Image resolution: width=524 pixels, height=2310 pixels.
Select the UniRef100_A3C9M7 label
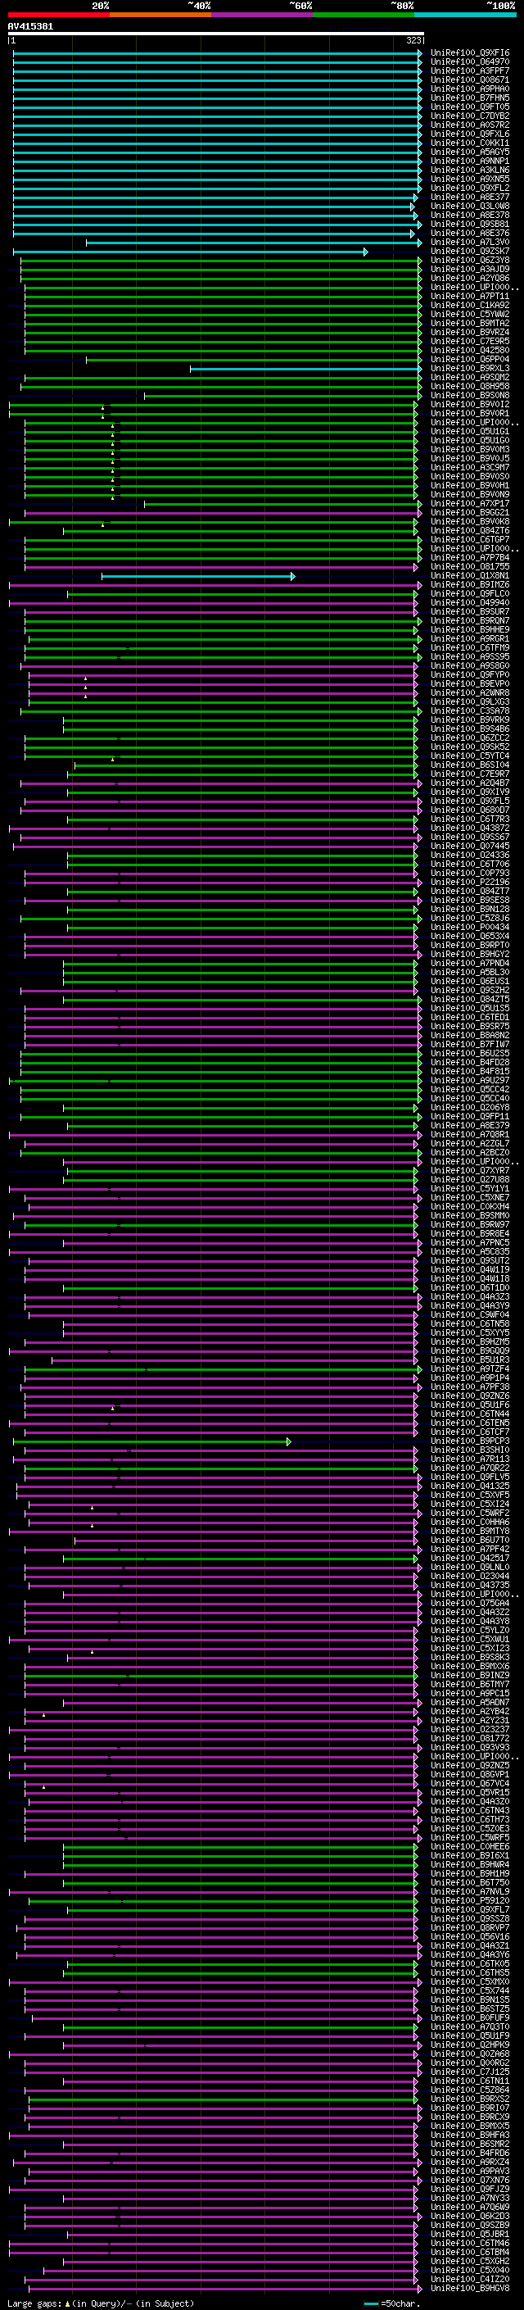[x=470, y=467]
